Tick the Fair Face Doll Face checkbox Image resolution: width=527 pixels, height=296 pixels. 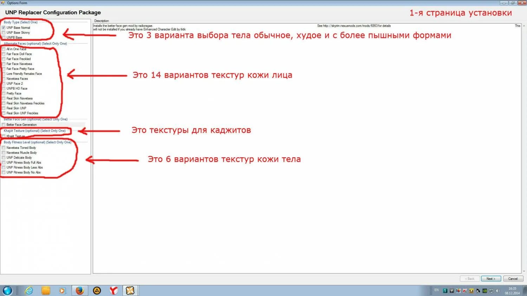[4, 54]
